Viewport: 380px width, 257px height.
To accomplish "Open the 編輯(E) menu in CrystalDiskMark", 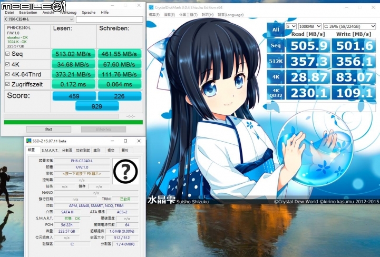I will [169, 15].
